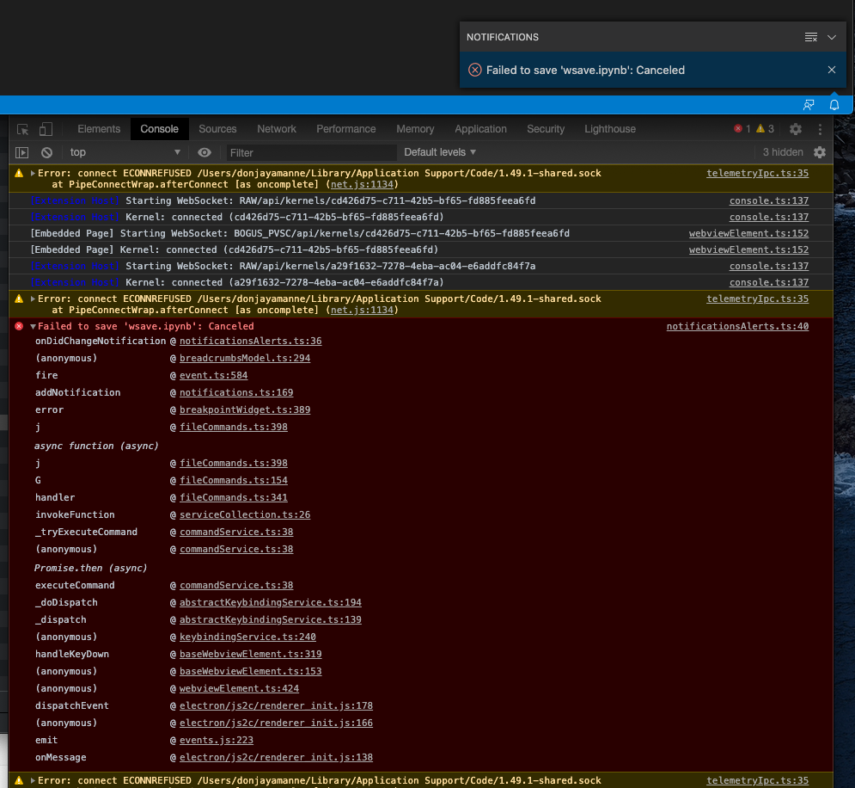Select the inspect element tool
855x788 pixels.
[x=21, y=128]
